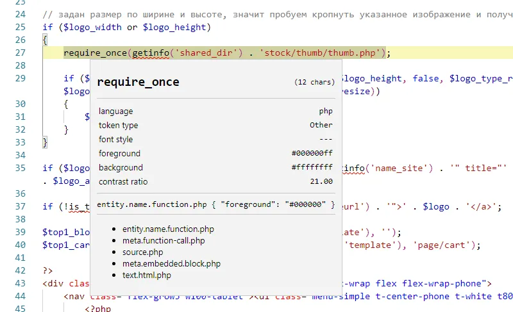The height and width of the screenshot is (312, 513).
Task: Click line number 43 in the gutter
Action: click(x=19, y=283)
